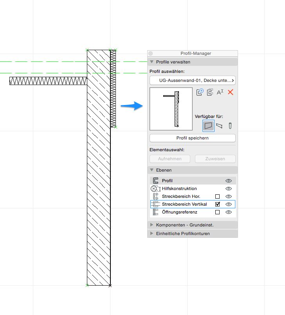Viewport: 285px width, 315px height.
Task: Select wall availability icon under Verfügbar für
Action: [x=208, y=125]
